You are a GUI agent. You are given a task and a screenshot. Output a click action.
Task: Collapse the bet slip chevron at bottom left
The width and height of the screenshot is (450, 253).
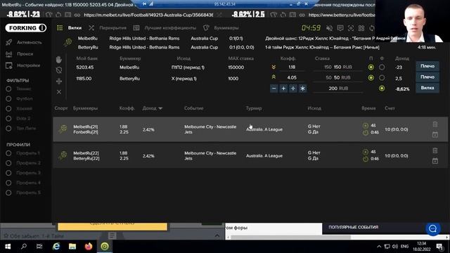tap(217, 235)
